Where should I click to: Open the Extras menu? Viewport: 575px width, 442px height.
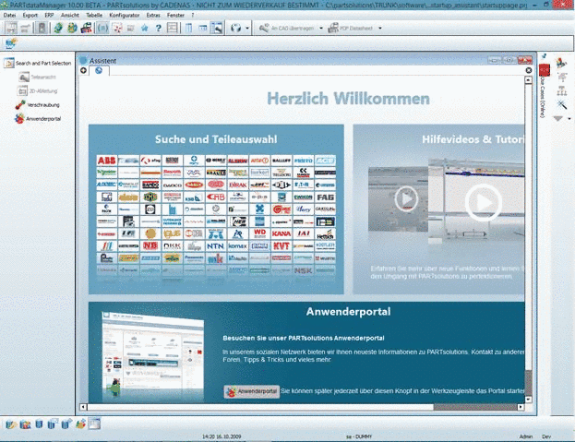[153, 15]
